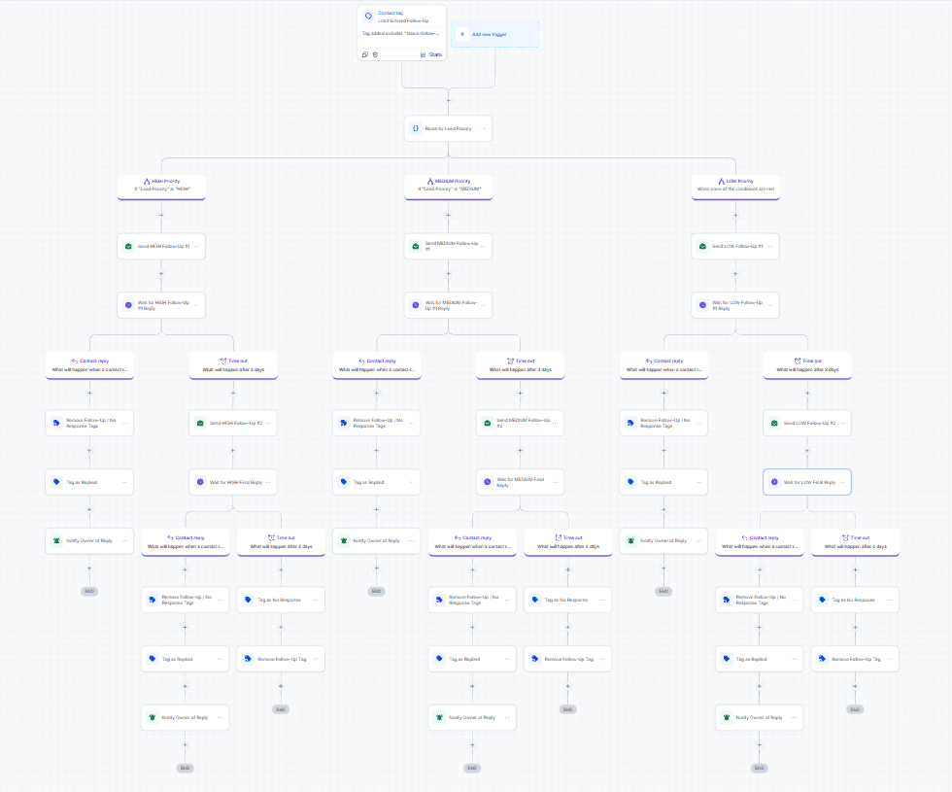The image size is (952, 792).
Task: Open the three-dot menu on Route by Lead Priority
Action: pyautogui.click(x=484, y=128)
